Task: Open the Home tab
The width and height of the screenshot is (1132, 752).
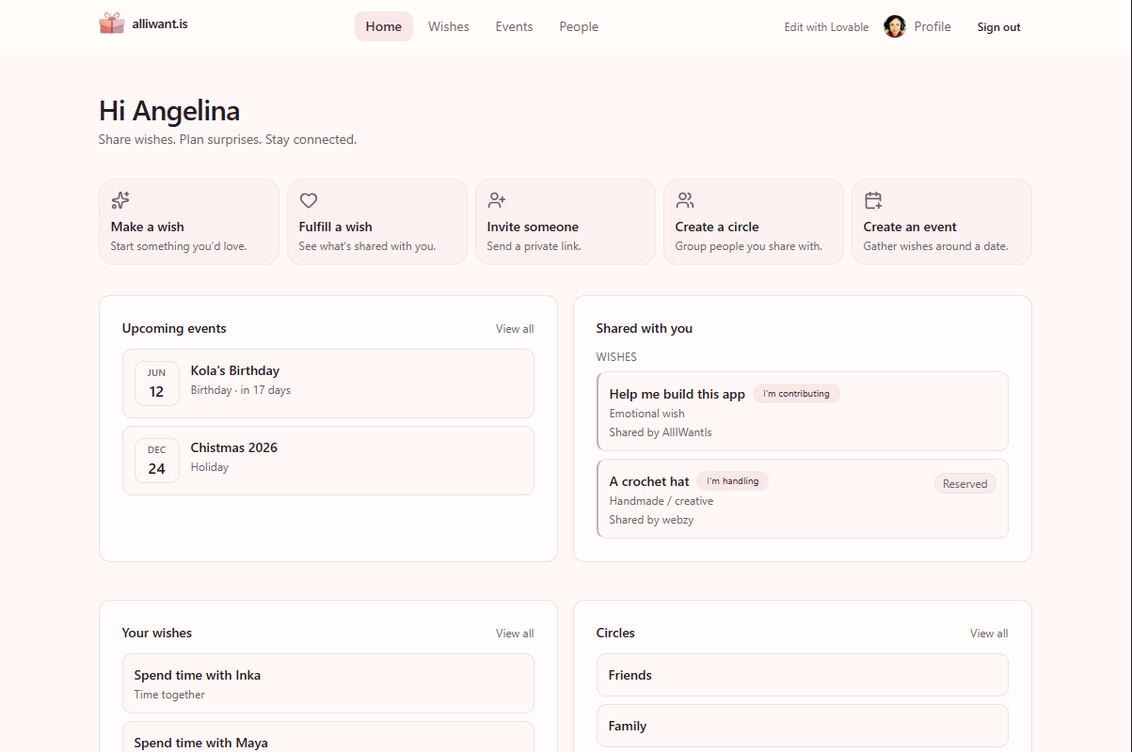Action: pyautogui.click(x=384, y=26)
